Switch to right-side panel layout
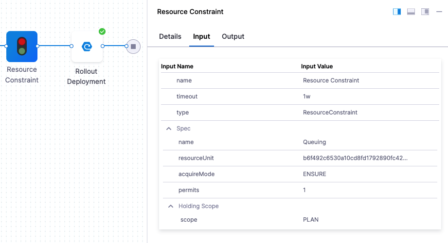 (397, 12)
